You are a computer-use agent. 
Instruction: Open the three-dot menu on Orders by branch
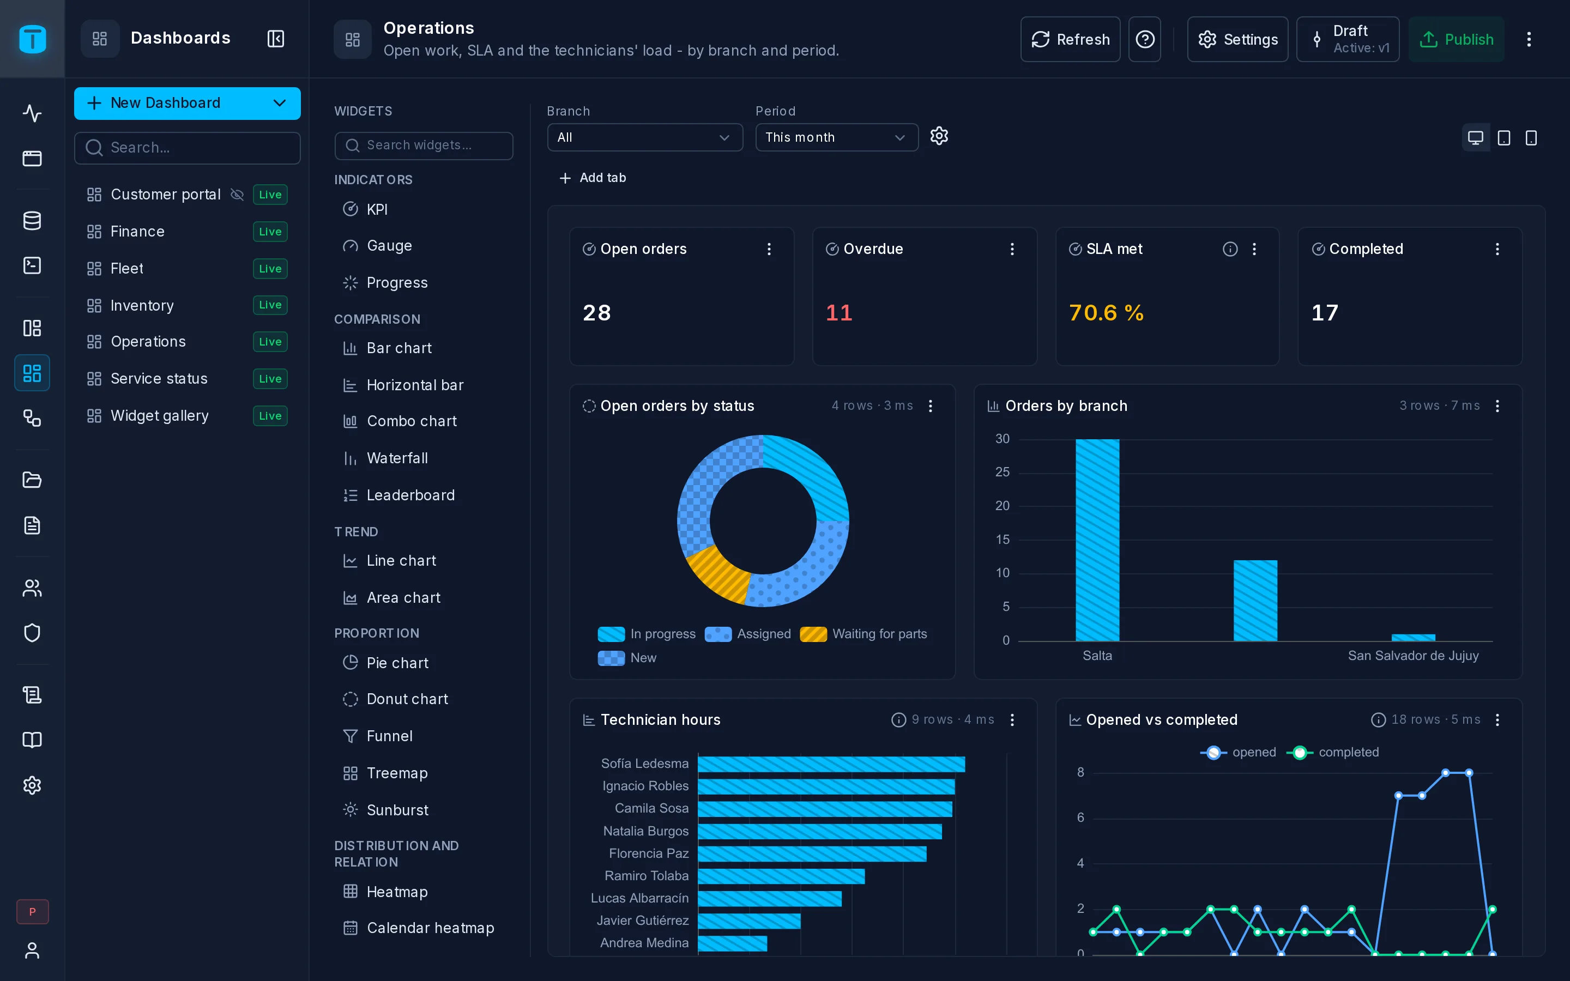click(x=1497, y=406)
